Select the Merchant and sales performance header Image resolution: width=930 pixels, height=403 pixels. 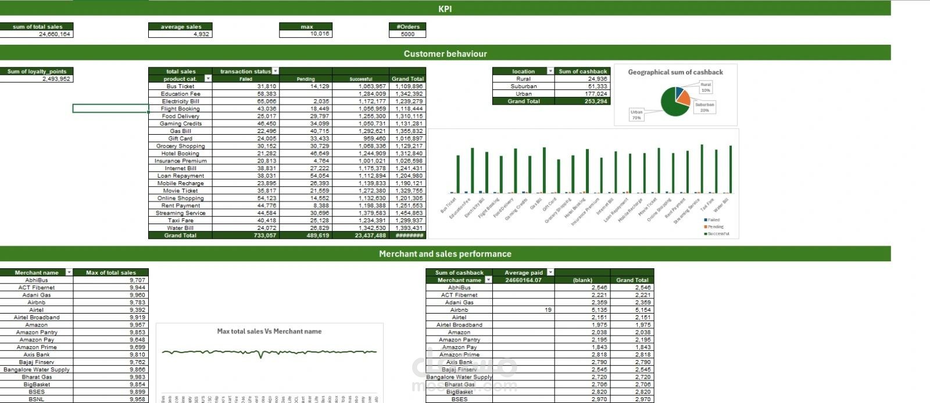point(445,254)
